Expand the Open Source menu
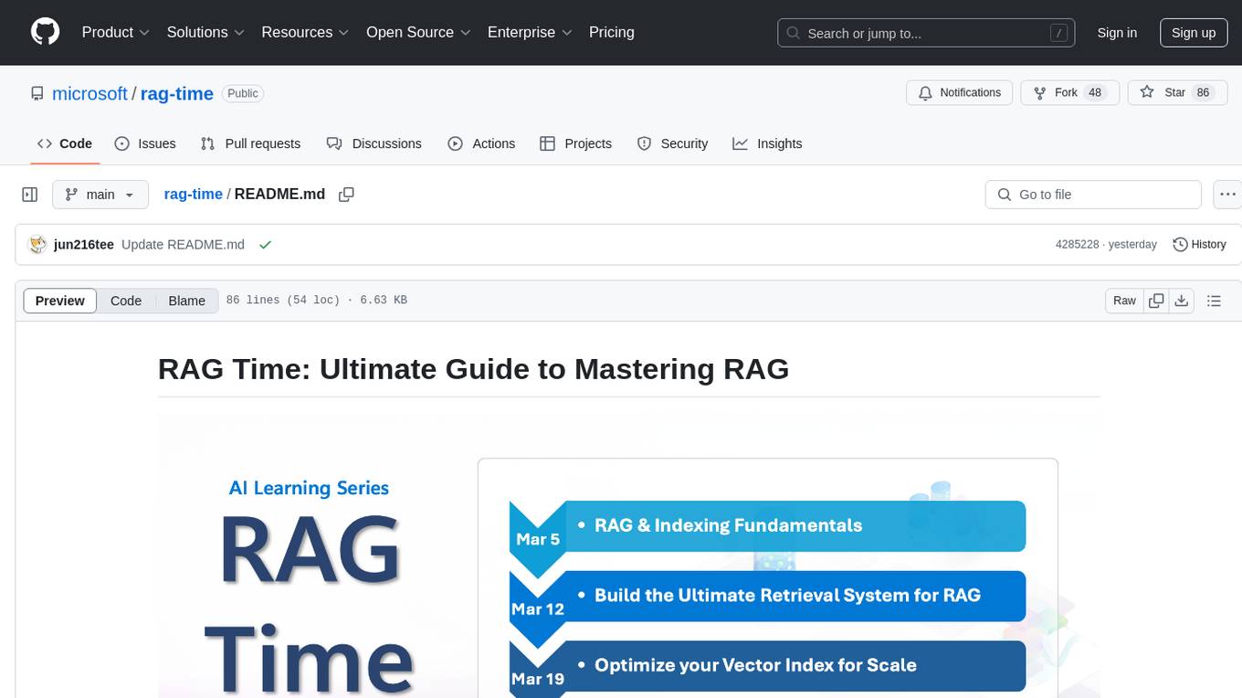Screen dimensions: 1242x698 (x=418, y=32)
